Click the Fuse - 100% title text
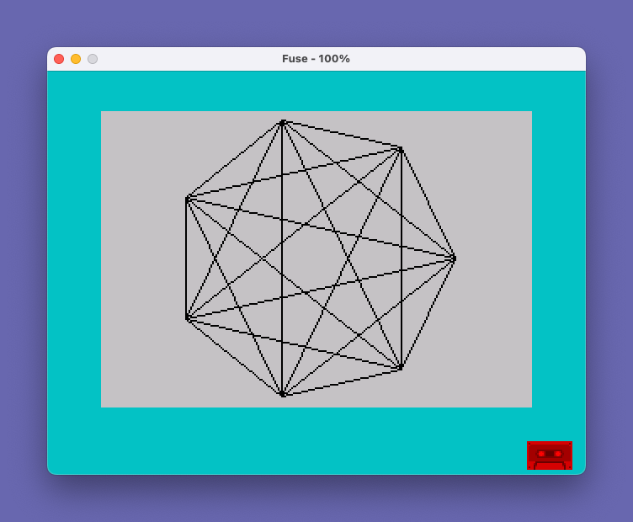Viewport: 633px width, 522px height. pyautogui.click(x=316, y=59)
